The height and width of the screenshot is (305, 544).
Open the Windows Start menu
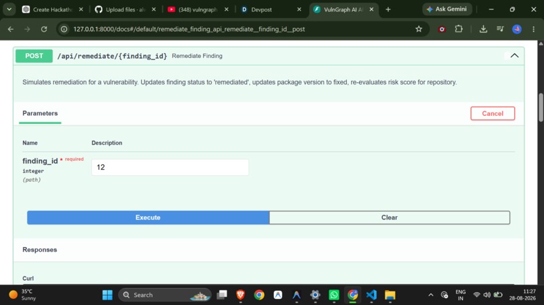(x=107, y=295)
